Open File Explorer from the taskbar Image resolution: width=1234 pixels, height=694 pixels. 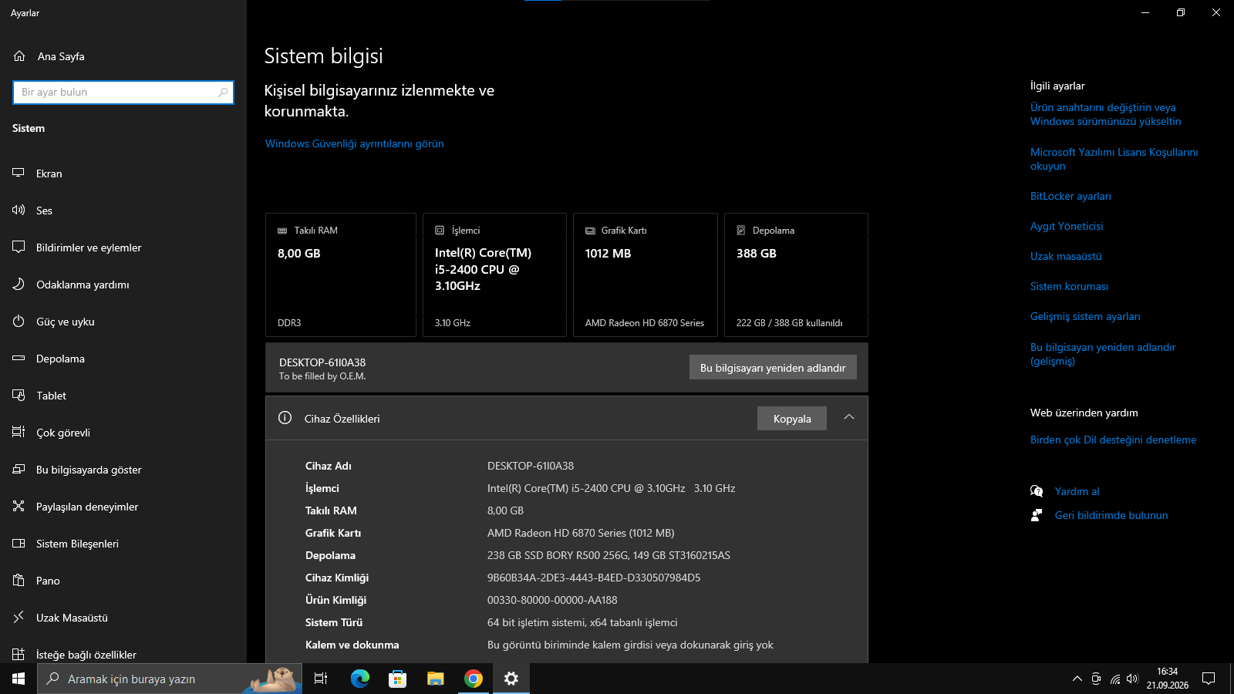coord(436,679)
